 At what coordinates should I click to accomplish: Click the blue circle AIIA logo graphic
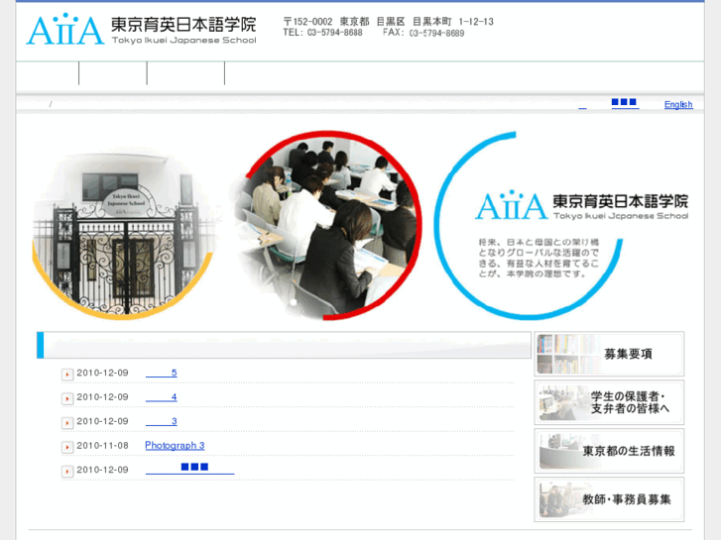[x=561, y=225]
